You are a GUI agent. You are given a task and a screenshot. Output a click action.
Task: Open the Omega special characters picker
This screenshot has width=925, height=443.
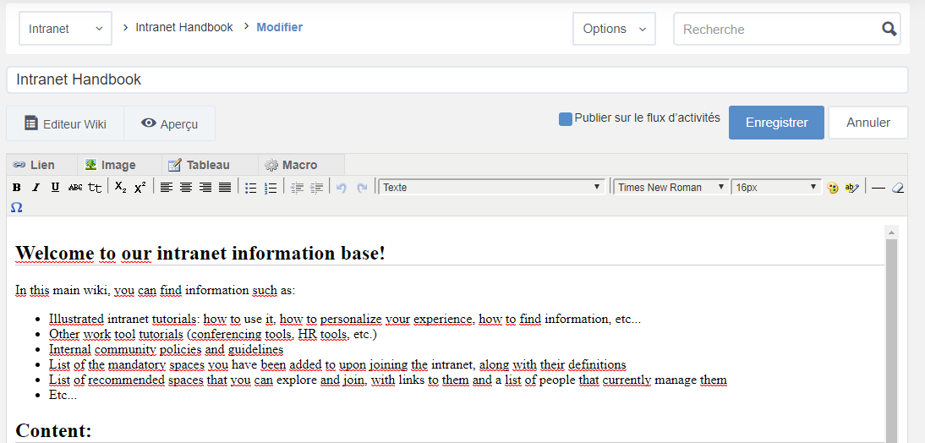(17, 207)
